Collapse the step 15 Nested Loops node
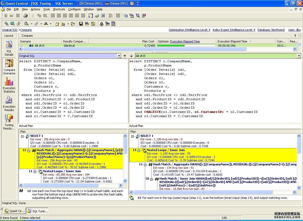 click(139, 150)
